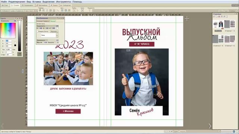
Task: Click the first icon in Авто toolbar group
Action: click(x=62, y=10)
